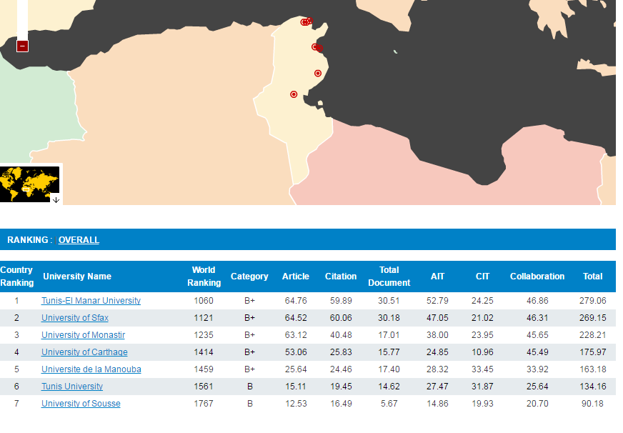The height and width of the screenshot is (433, 623).
Task: Select world ranking value 1235
Action: pyautogui.click(x=204, y=335)
